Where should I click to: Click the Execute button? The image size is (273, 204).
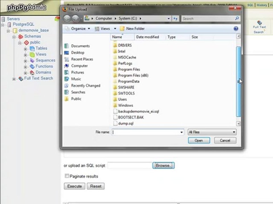coord(75,186)
